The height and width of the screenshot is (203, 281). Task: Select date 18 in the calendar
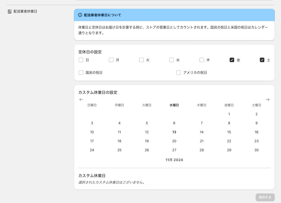(x=119, y=141)
